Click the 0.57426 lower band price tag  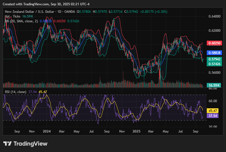214,64
